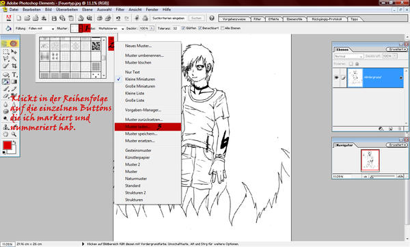Open the Modus Multiplizieren dropdown
The image size is (410, 247).
coord(111,28)
